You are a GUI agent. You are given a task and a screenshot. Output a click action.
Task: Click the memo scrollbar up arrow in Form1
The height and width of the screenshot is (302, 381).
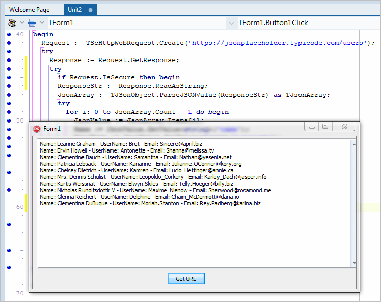tap(355, 144)
